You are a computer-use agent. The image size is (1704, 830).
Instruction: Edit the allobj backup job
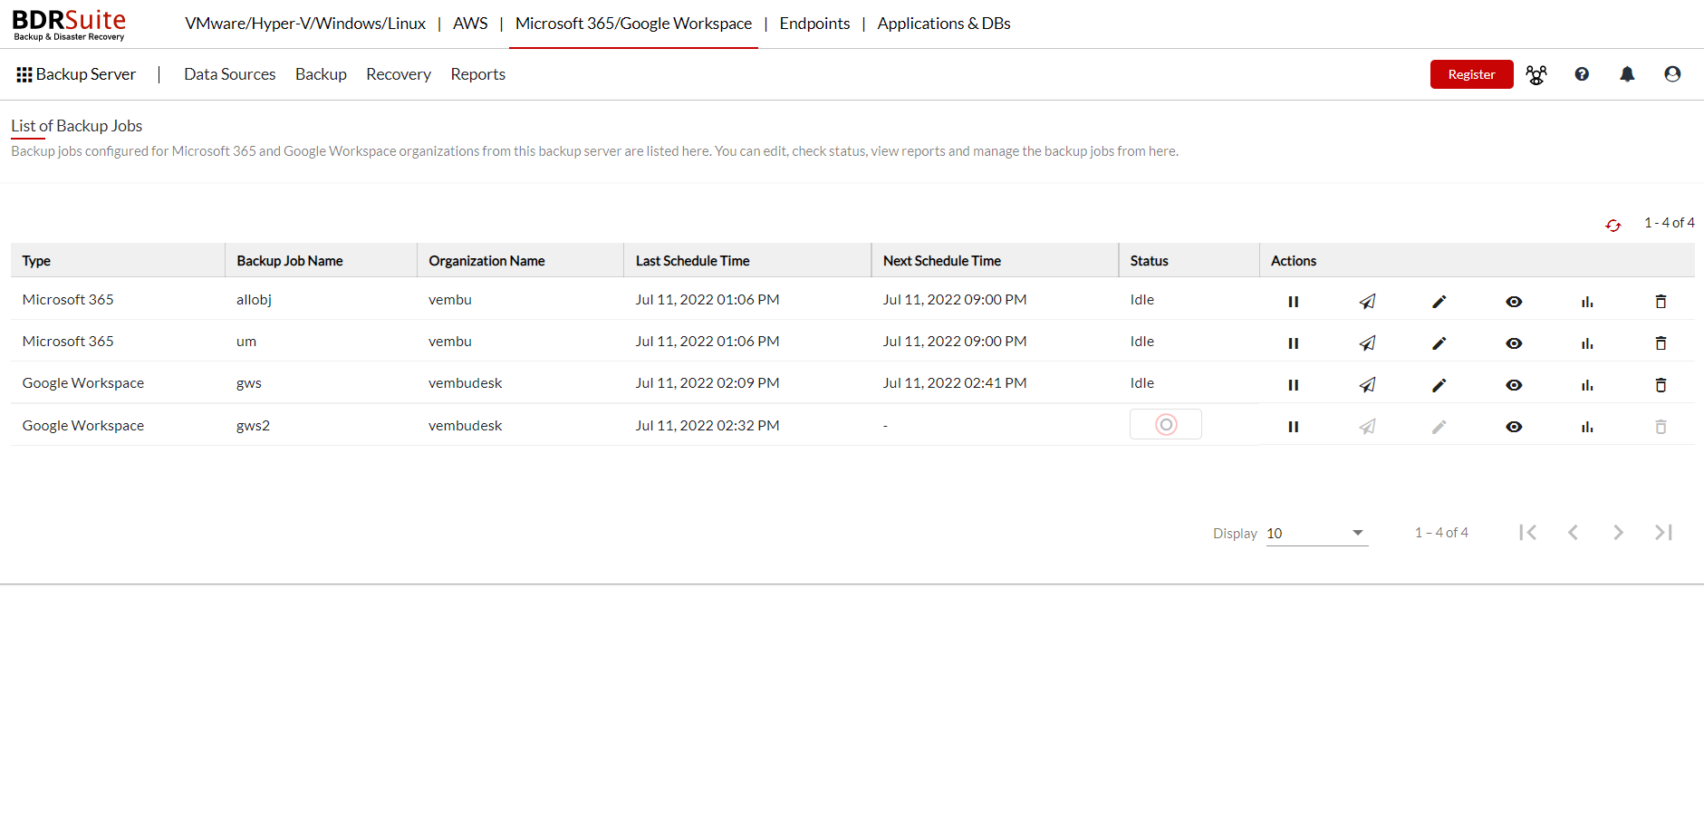[1439, 302]
